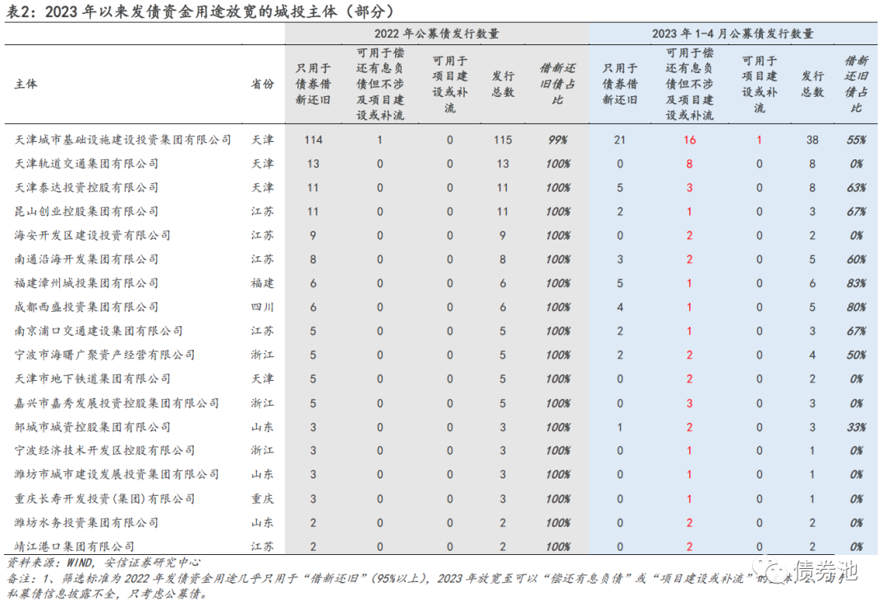Select 宁波市海曙广聚资产经营有限公司 entry
This screenshot has height=610, width=887.
click(104, 355)
